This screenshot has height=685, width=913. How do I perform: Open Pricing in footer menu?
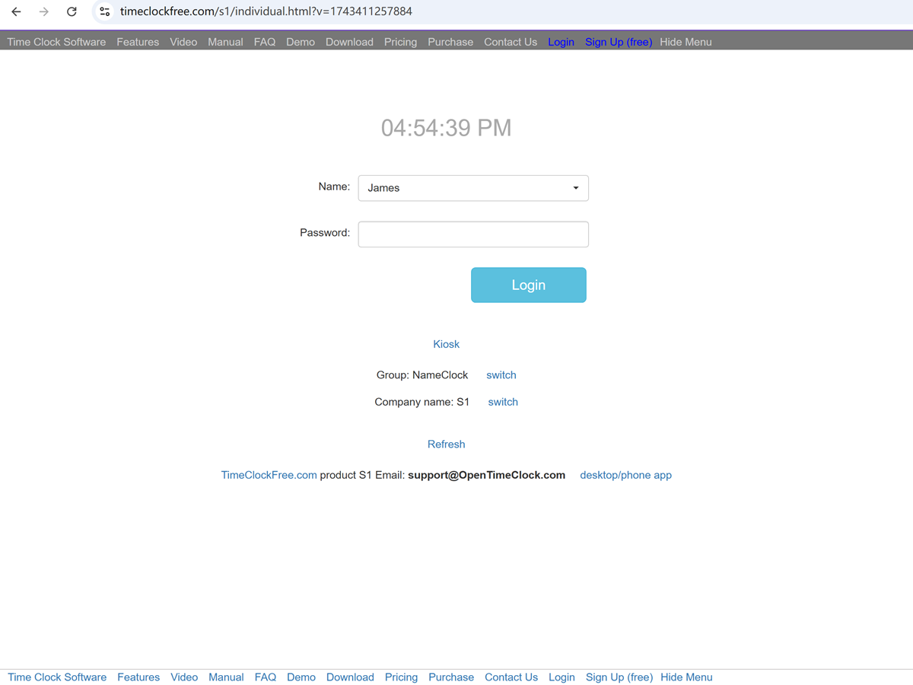point(401,677)
